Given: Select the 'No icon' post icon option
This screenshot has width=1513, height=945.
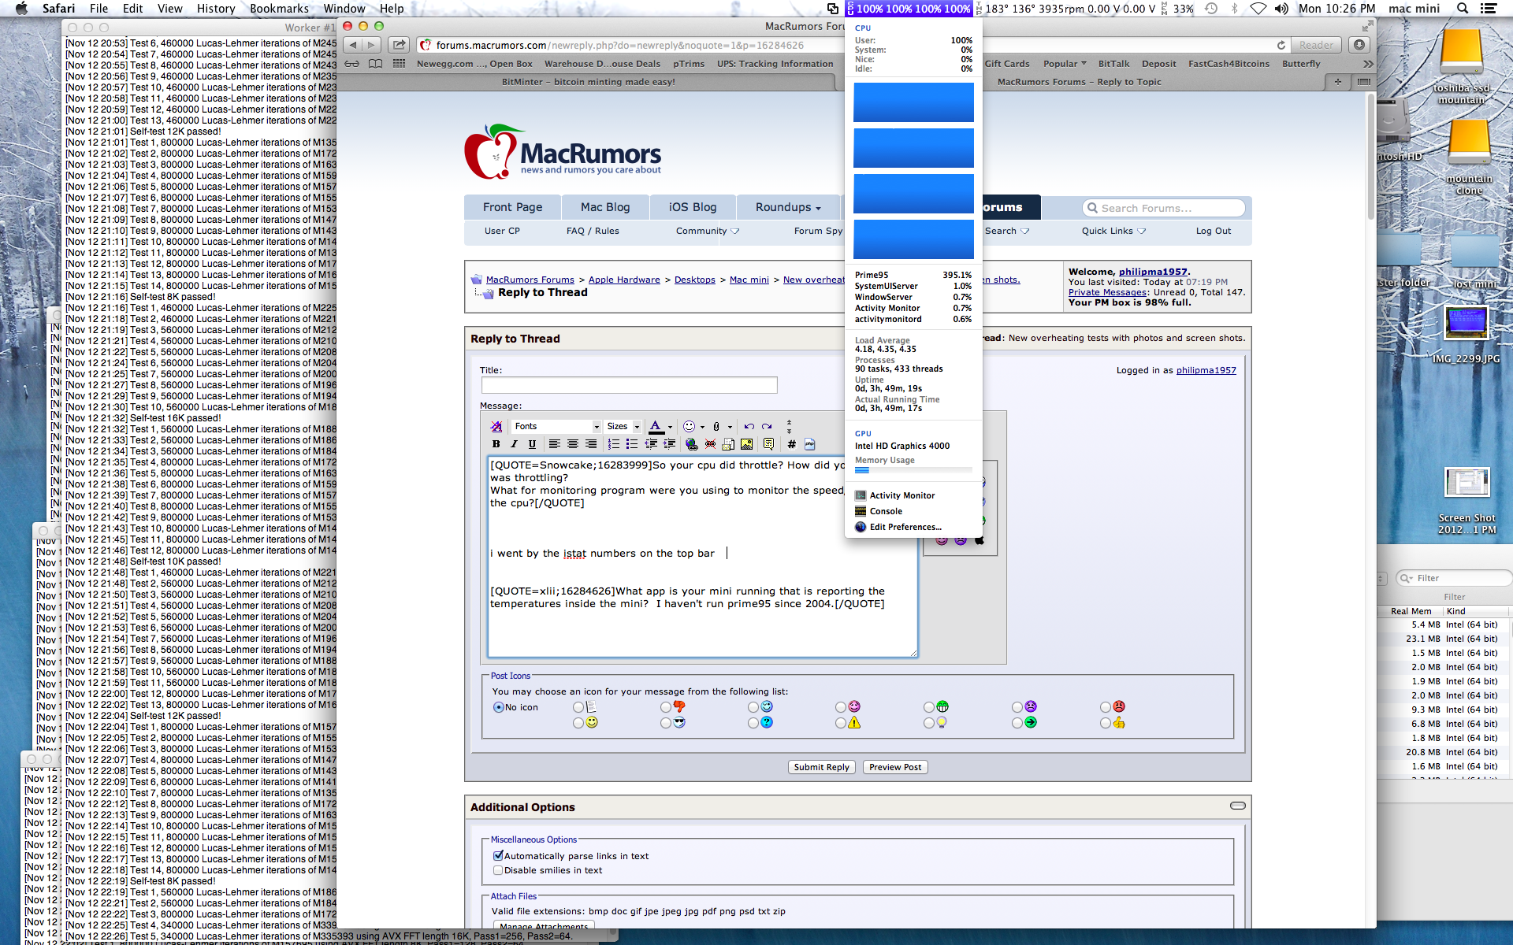Looking at the screenshot, I should 499,707.
